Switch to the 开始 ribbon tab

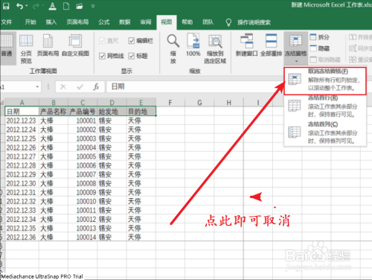[31, 22]
